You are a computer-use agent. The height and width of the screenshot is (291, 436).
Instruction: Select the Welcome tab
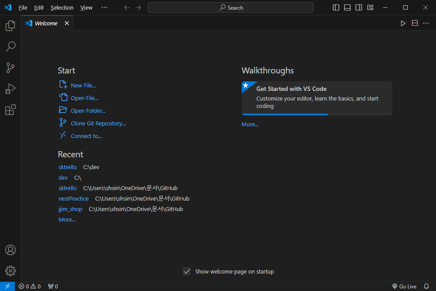tap(46, 23)
